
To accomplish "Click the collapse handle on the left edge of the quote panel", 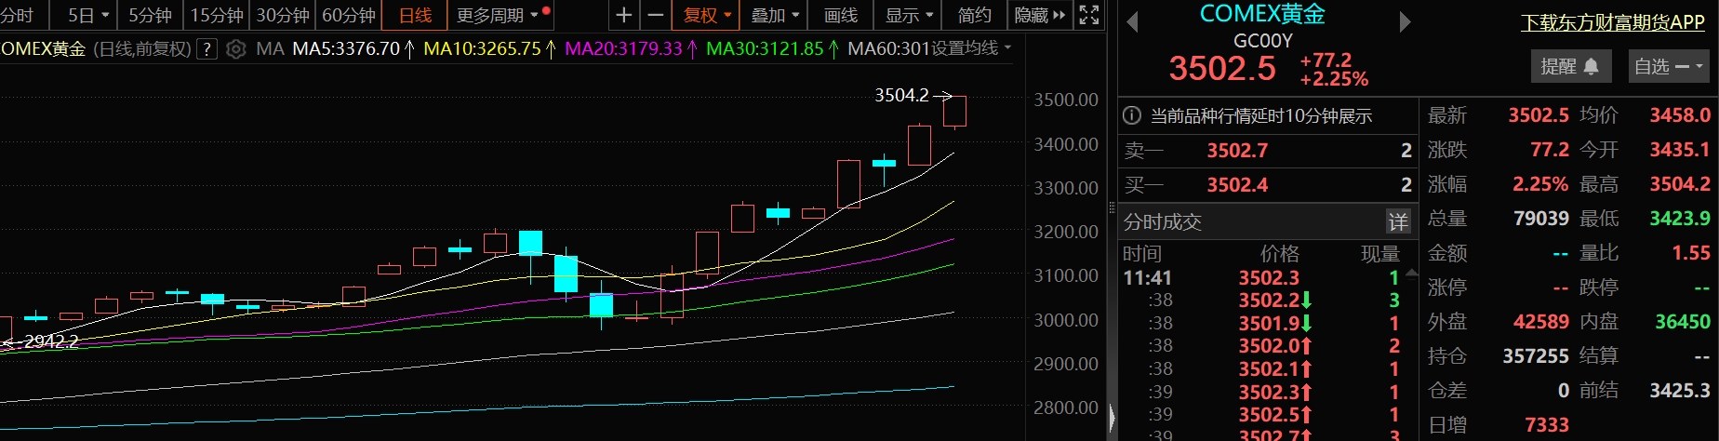I will coord(1112,417).
